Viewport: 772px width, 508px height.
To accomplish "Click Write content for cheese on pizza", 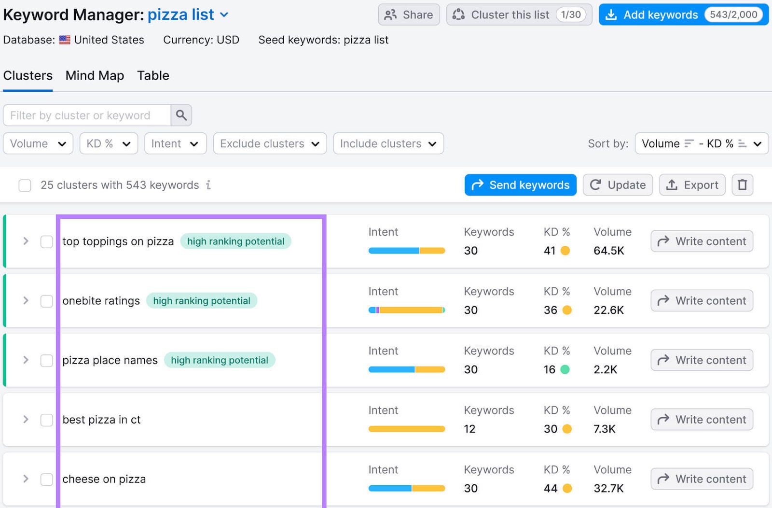I will (x=701, y=479).
